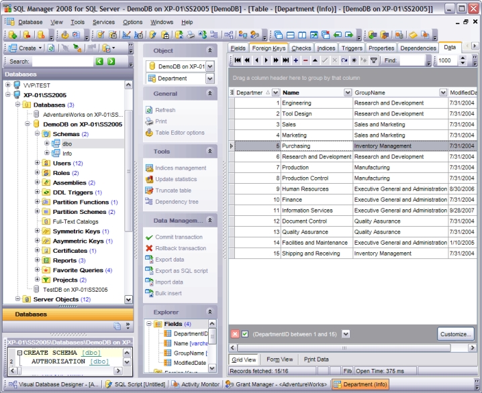The height and width of the screenshot is (393, 482).
Task: Collapse the General panel section
Action: click(x=209, y=94)
